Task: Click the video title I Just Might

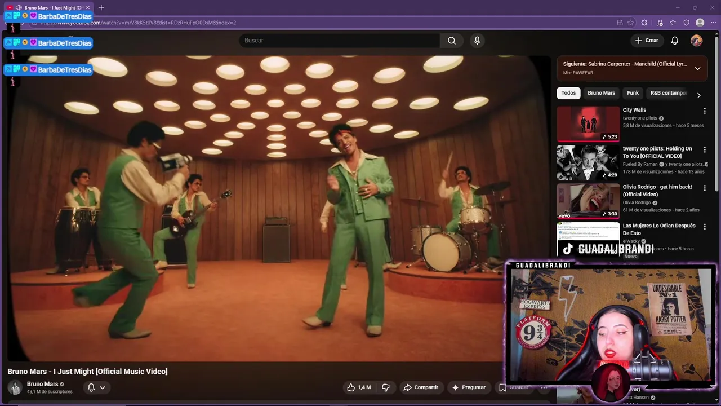Action: pyautogui.click(x=87, y=372)
